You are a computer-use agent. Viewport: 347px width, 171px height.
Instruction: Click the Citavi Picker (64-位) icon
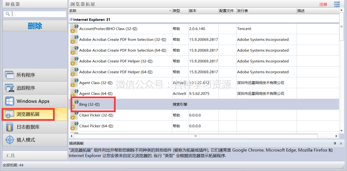pos(74,126)
